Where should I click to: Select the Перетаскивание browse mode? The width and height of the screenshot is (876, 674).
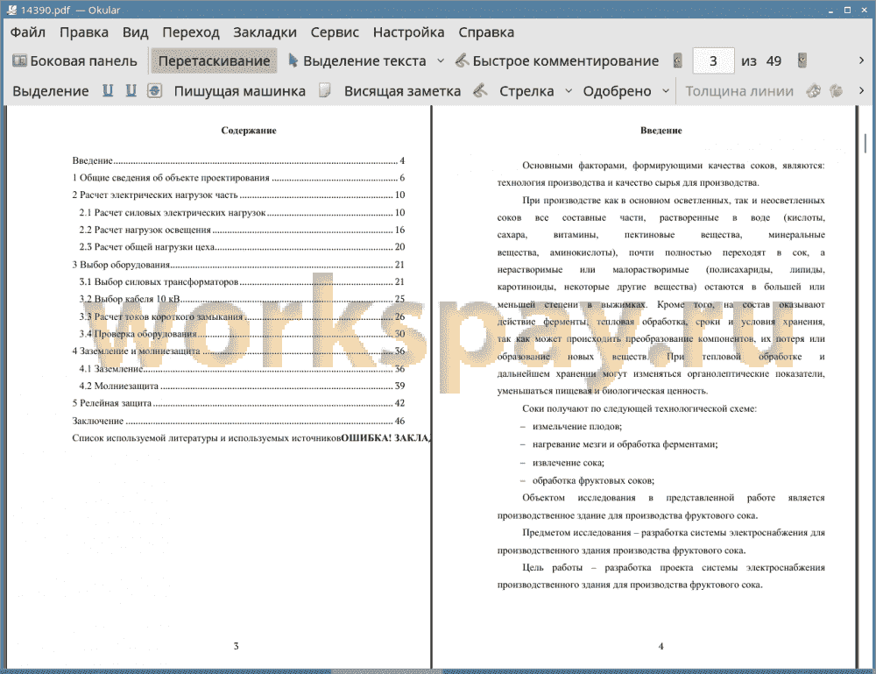[214, 61]
